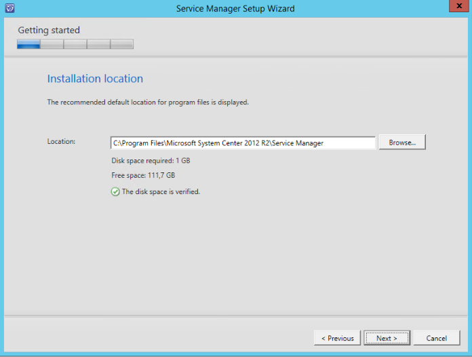Image resolution: width=472 pixels, height=357 pixels.
Task: Click the "Getting started" header text
Action: 49,30
